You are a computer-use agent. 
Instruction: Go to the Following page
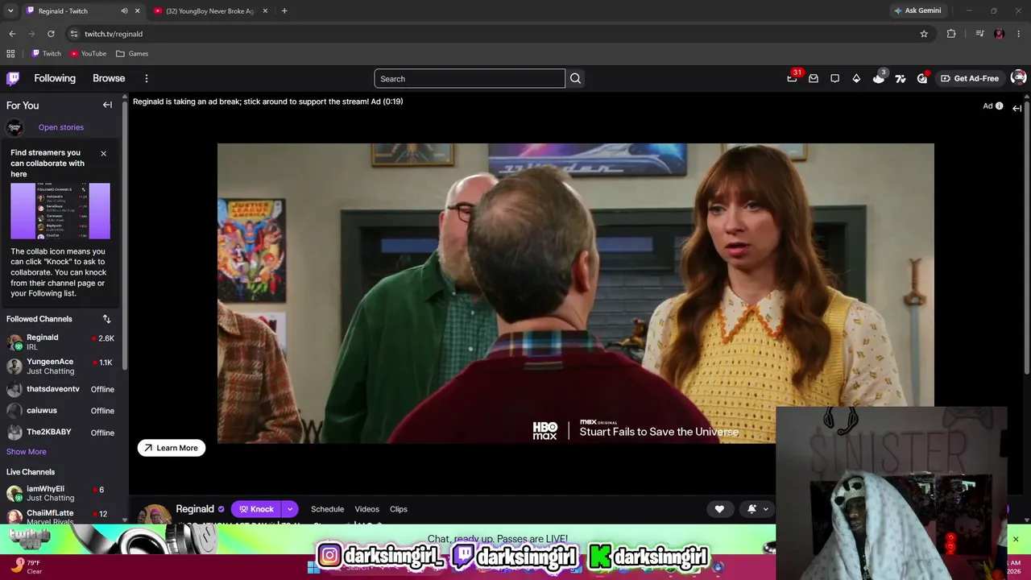pos(55,78)
